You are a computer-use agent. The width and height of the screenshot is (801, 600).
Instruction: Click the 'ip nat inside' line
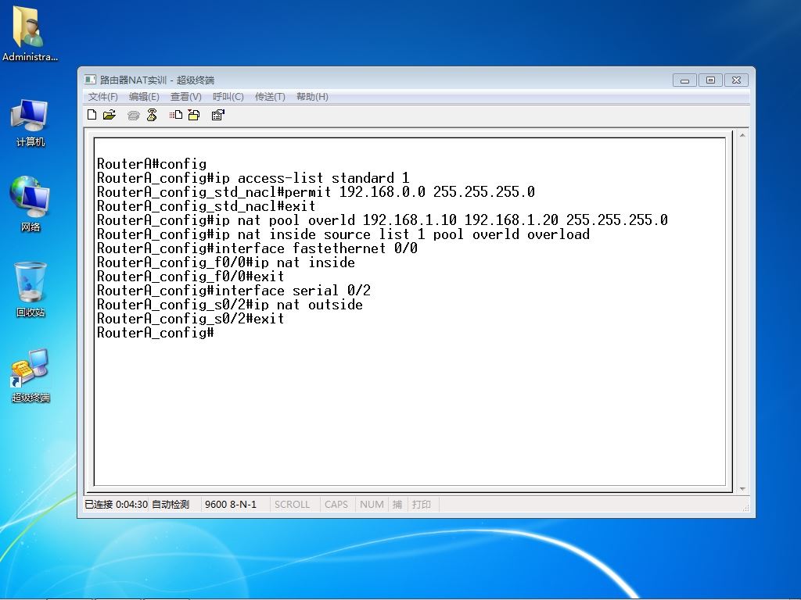(226, 262)
